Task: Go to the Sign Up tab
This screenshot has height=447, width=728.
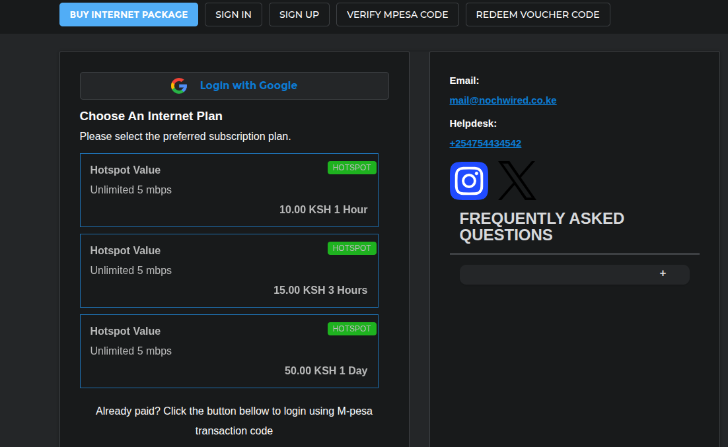Action: (x=299, y=15)
